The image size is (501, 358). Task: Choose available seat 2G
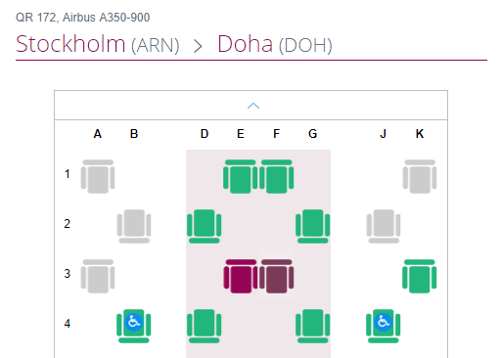pyautogui.click(x=313, y=226)
